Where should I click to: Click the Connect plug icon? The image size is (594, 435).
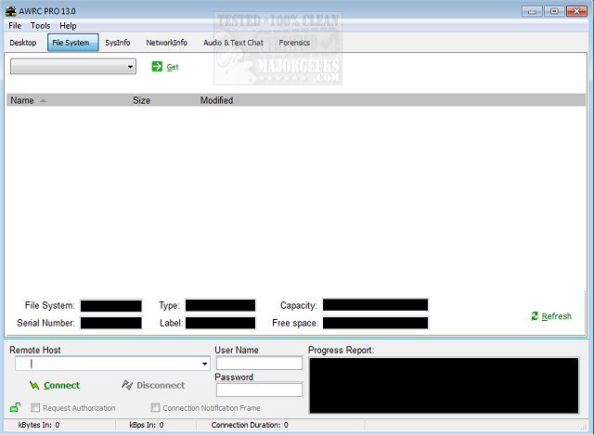click(x=34, y=386)
